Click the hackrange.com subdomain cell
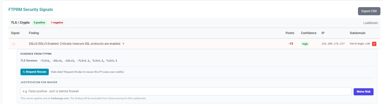Viewport: 383px width, 104px height. (x=360, y=44)
